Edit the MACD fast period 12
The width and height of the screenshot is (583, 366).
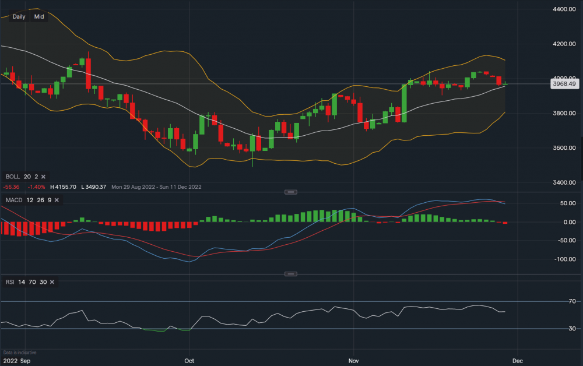[30, 200]
